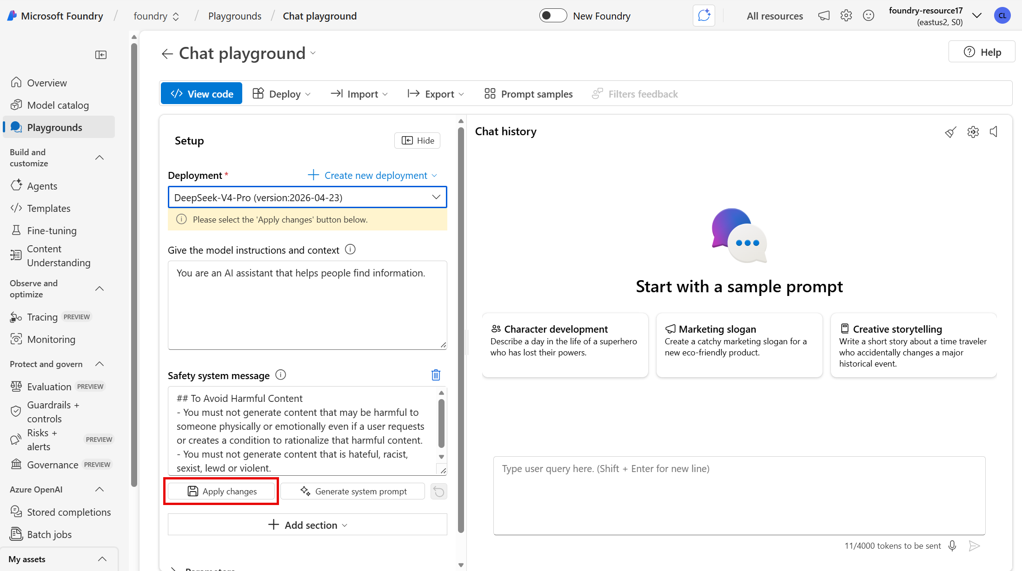Viewport: 1022px width, 571px height.
Task: Click the undo reset icon beside Generate system prompt
Action: point(439,492)
